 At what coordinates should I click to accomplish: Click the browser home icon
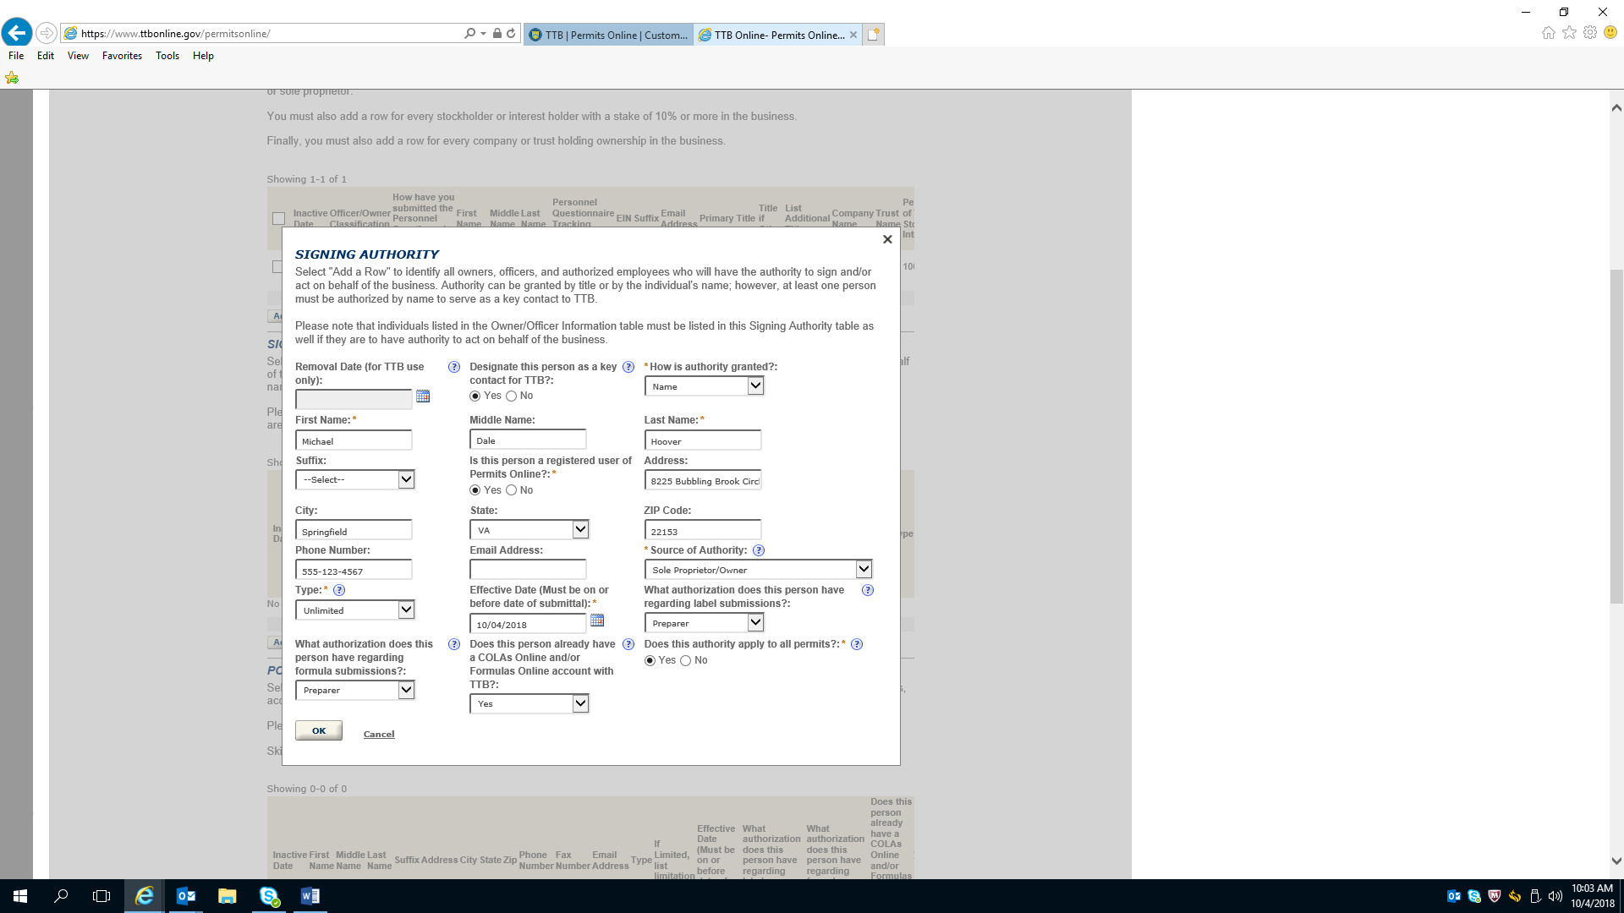click(x=1548, y=33)
